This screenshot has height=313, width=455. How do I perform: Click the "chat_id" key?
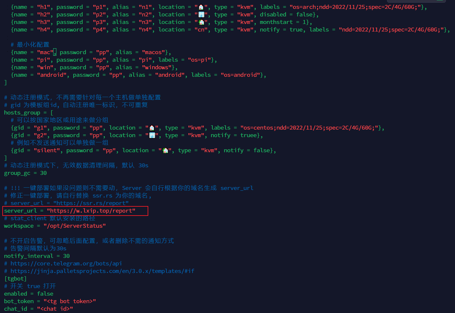[15, 309]
